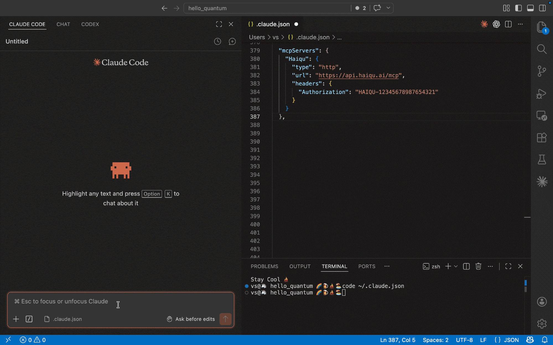Maximize the terminal panel size
The image size is (553, 345).
[x=508, y=266]
